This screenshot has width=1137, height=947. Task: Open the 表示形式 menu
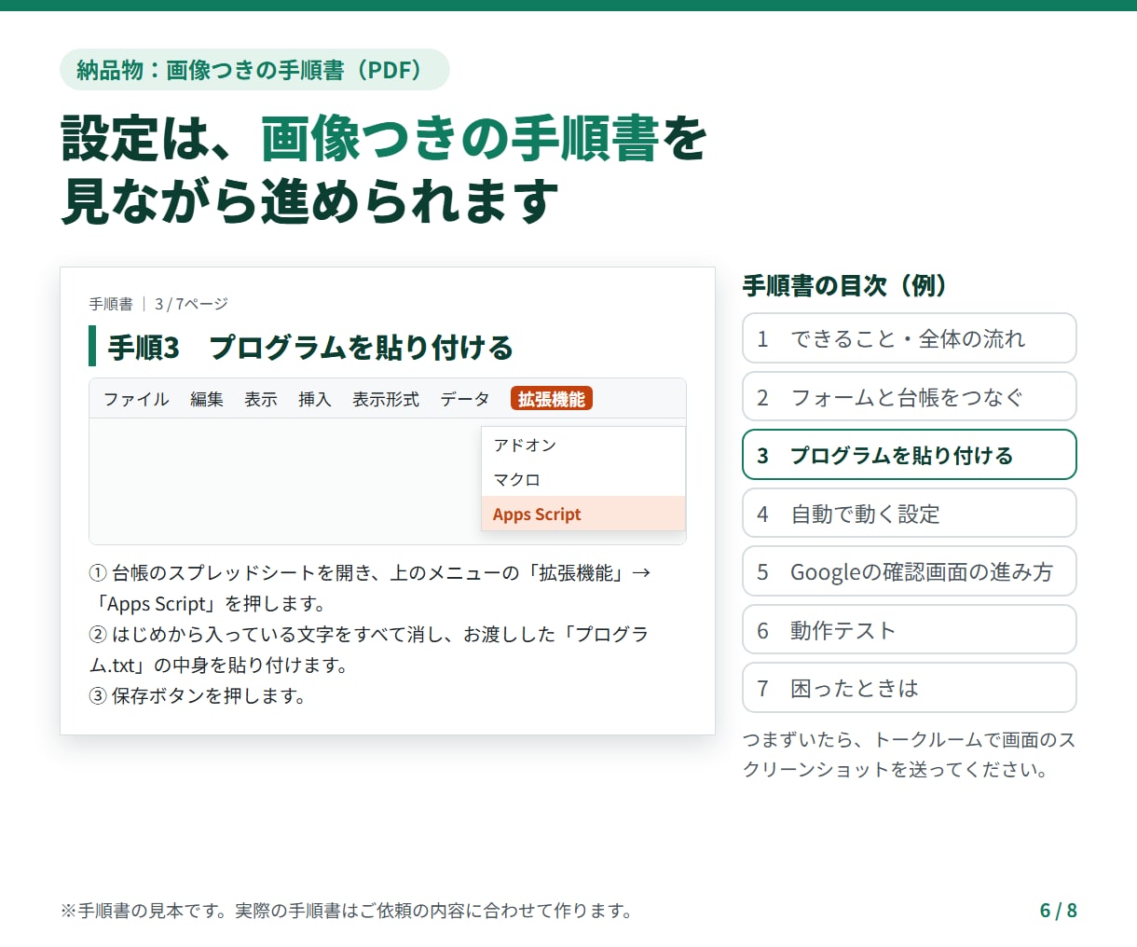386,399
